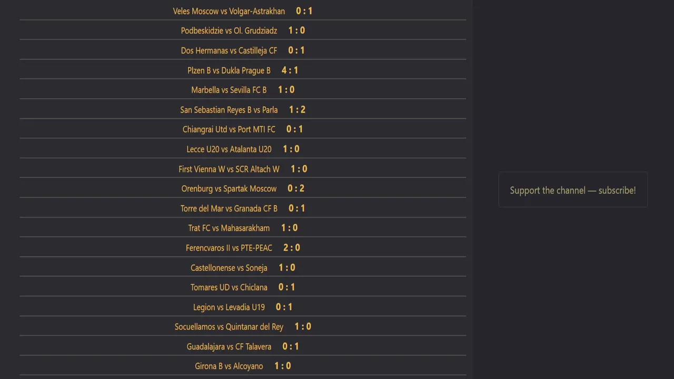This screenshot has height=379, width=674.
Task: Select Dos Hermanas vs Castilleja CF row
Action: tap(229, 51)
